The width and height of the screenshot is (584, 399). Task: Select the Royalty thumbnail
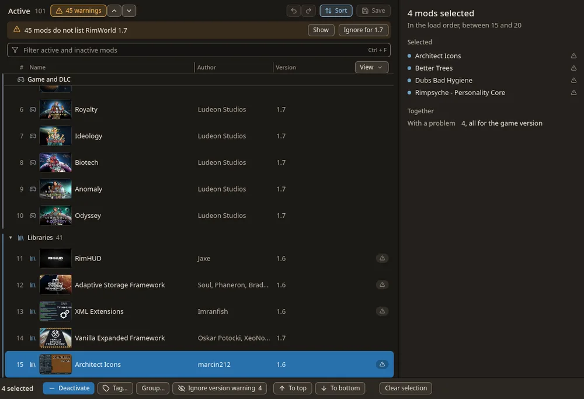[x=55, y=109]
